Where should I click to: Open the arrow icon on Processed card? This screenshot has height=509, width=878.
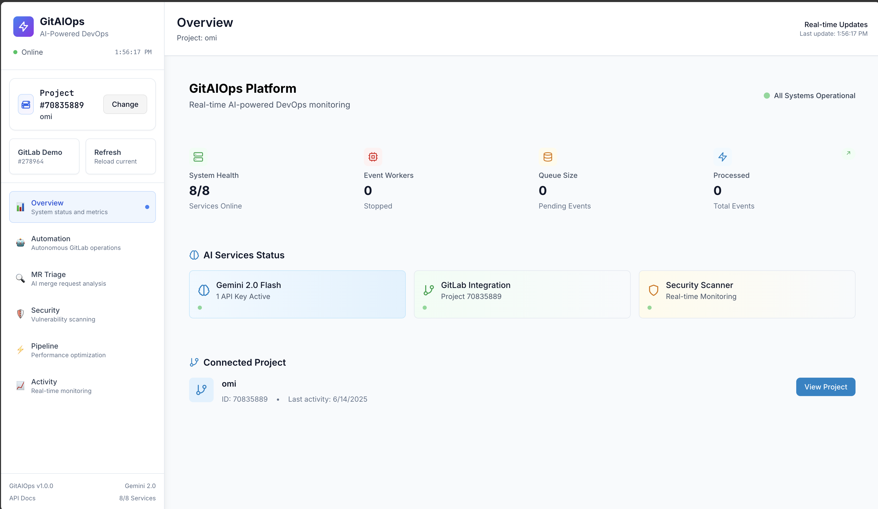(x=848, y=153)
